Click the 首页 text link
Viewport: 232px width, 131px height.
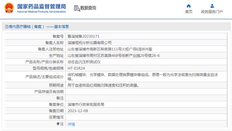(189, 12)
